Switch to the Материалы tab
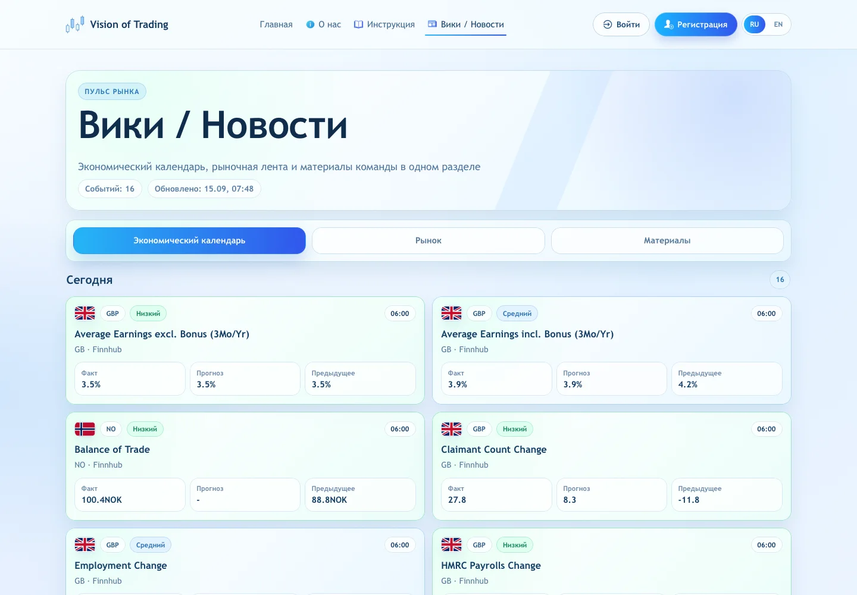The image size is (857, 595). 667,240
